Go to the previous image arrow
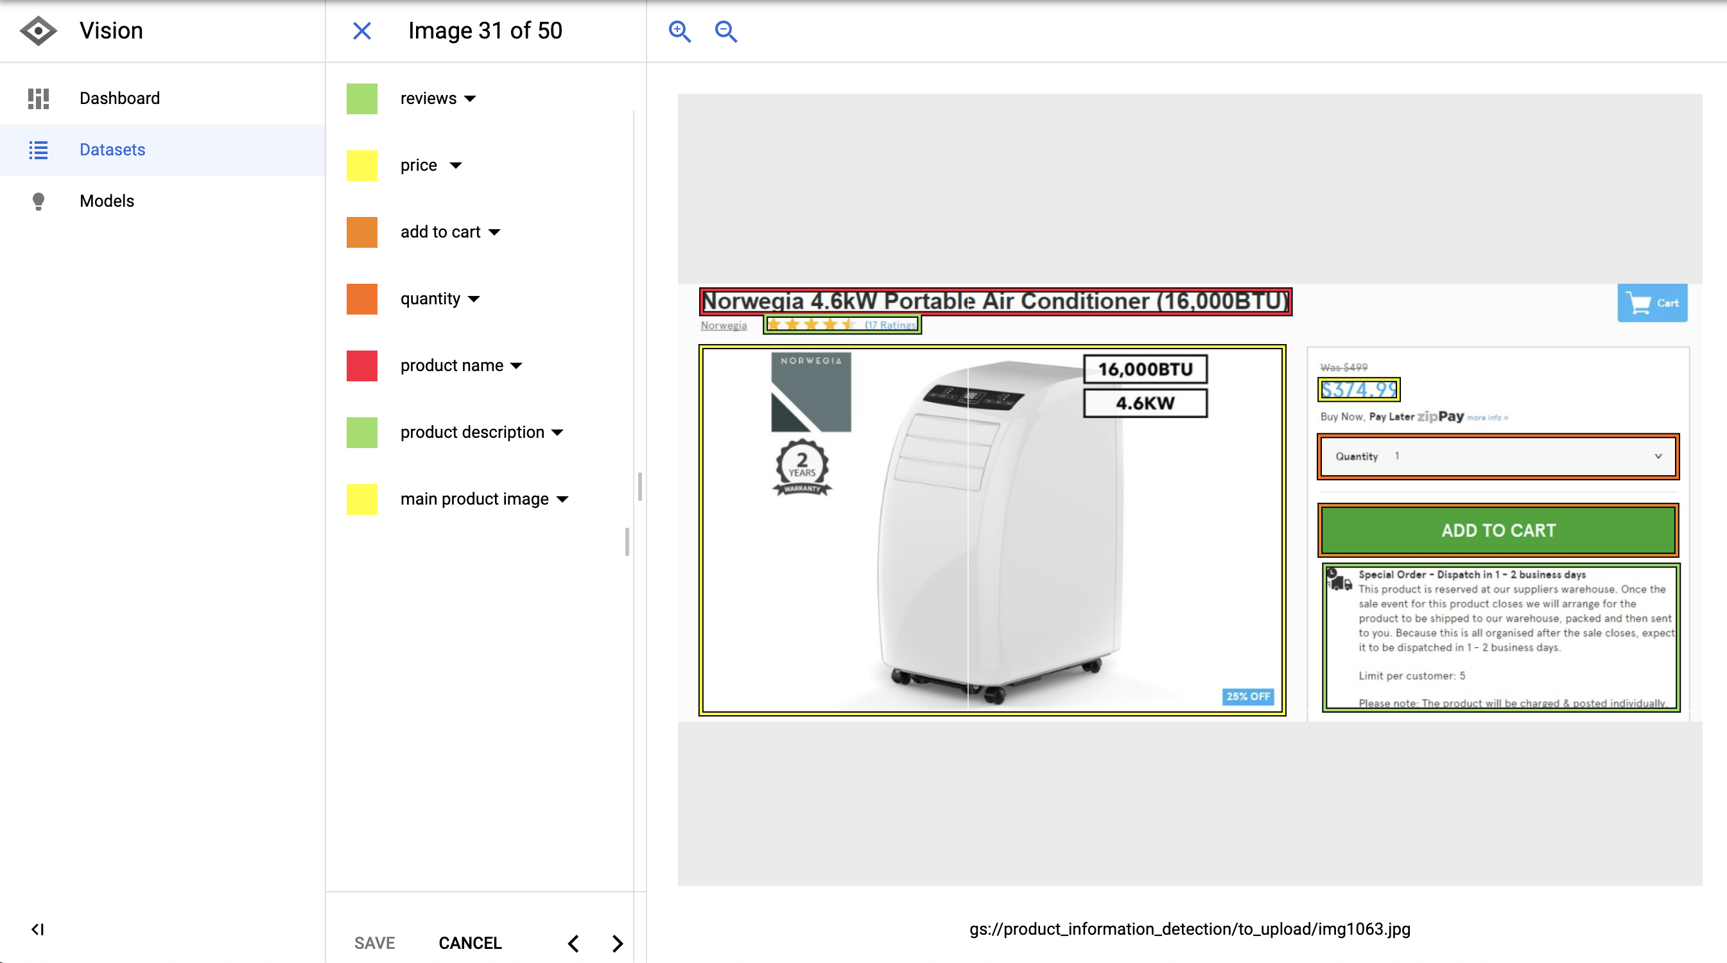Screen dimensions: 1727x963 573,944
